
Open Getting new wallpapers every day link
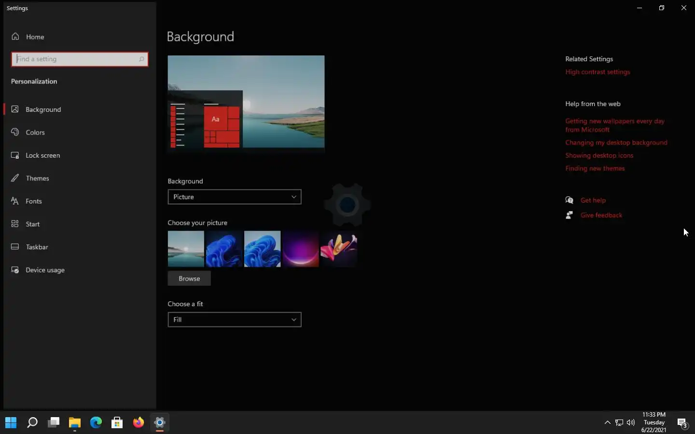click(x=615, y=125)
